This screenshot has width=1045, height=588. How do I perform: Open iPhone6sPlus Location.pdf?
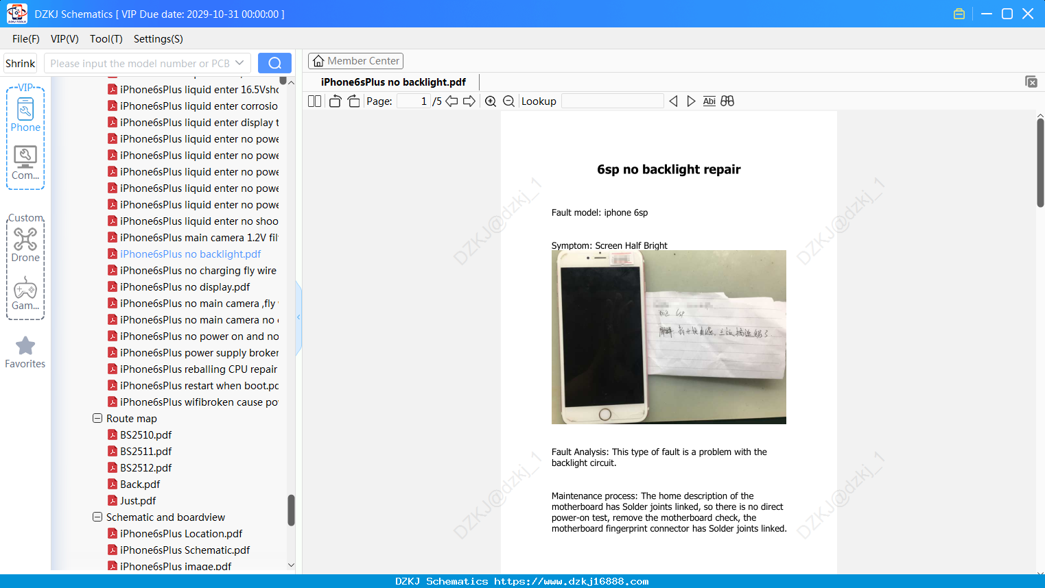pyautogui.click(x=181, y=533)
